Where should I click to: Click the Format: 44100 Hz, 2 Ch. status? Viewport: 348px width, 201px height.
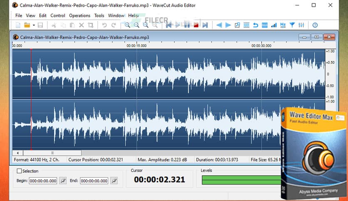(37, 159)
